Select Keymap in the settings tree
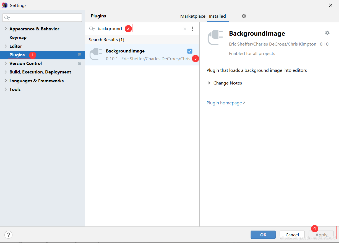339x243 pixels. point(18,37)
